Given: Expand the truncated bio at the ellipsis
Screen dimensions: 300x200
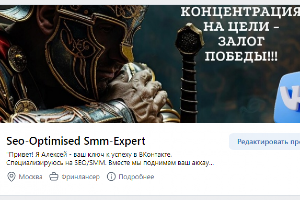Looking at the screenshot, I should point(211,163).
